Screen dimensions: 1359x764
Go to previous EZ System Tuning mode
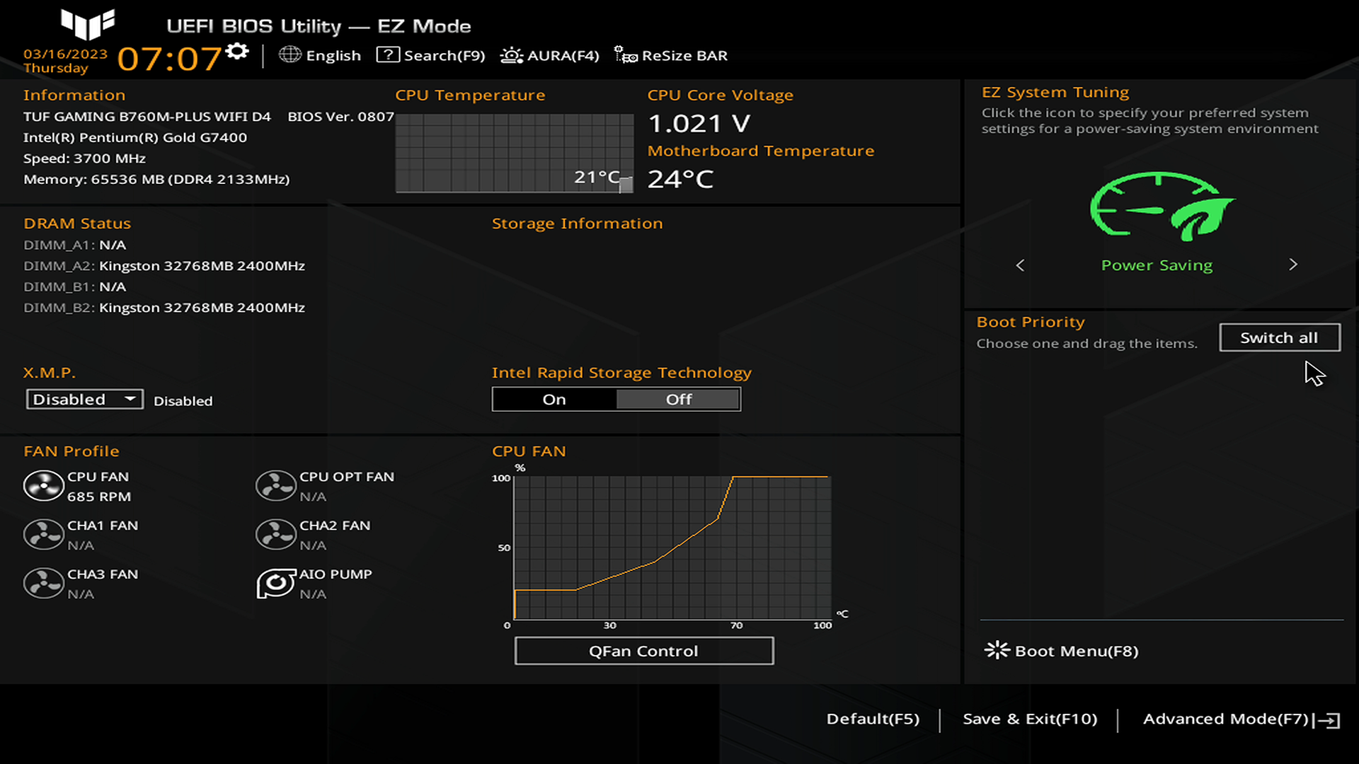coord(1020,265)
